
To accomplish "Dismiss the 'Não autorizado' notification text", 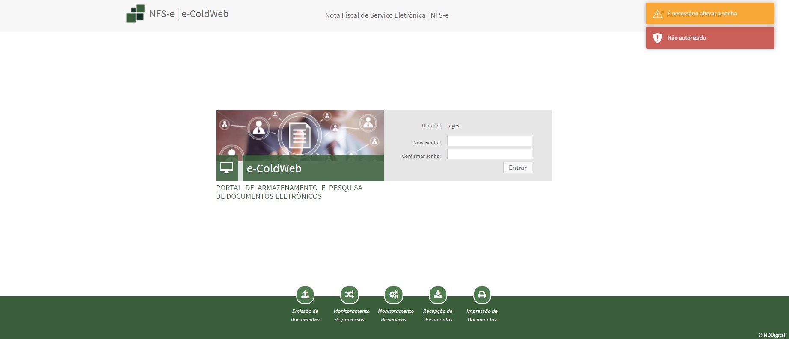I will pos(687,38).
